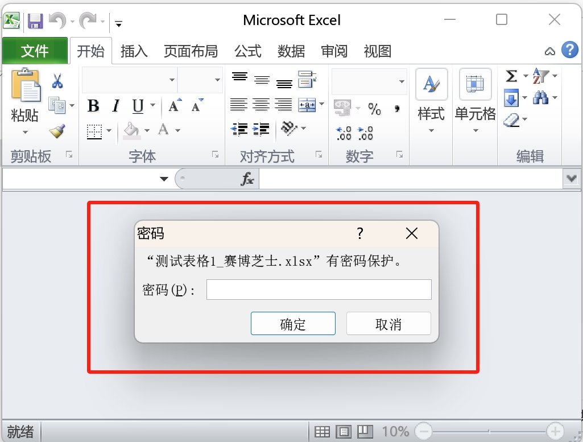Open the 单元格 cells menu
The image size is (583, 442).
(476, 101)
